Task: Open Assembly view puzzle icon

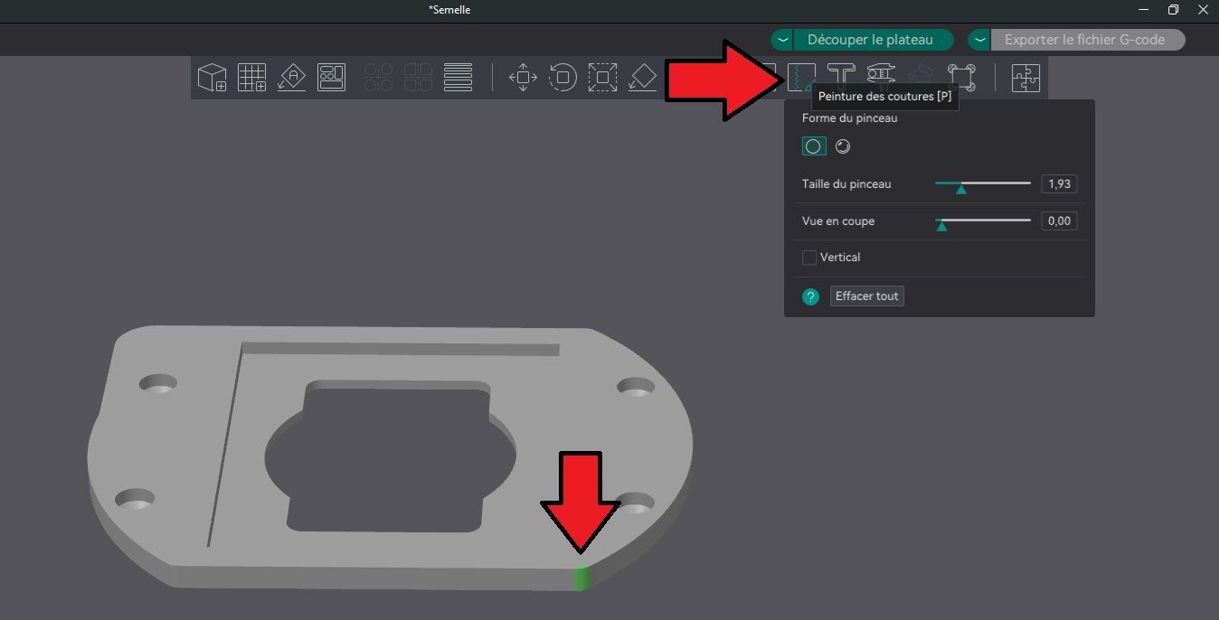Action: [1025, 78]
